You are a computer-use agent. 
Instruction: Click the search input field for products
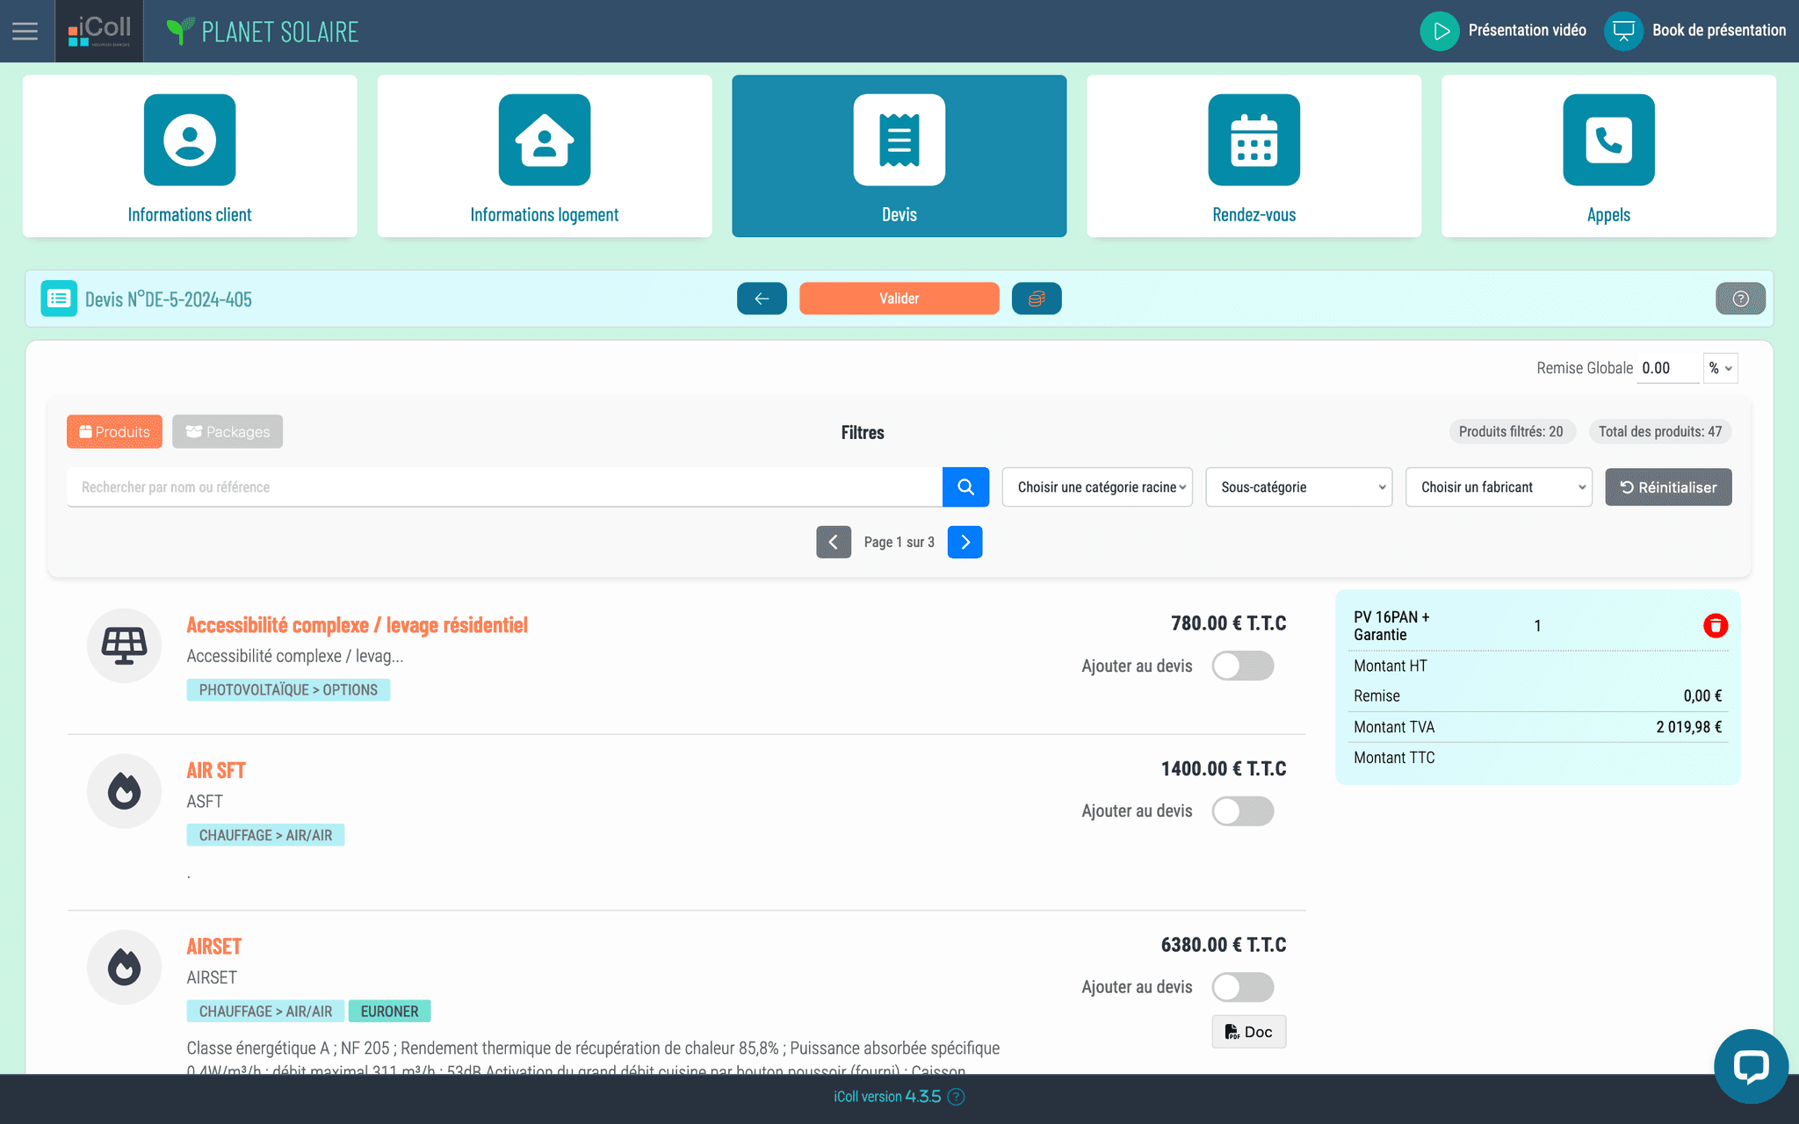coord(504,486)
